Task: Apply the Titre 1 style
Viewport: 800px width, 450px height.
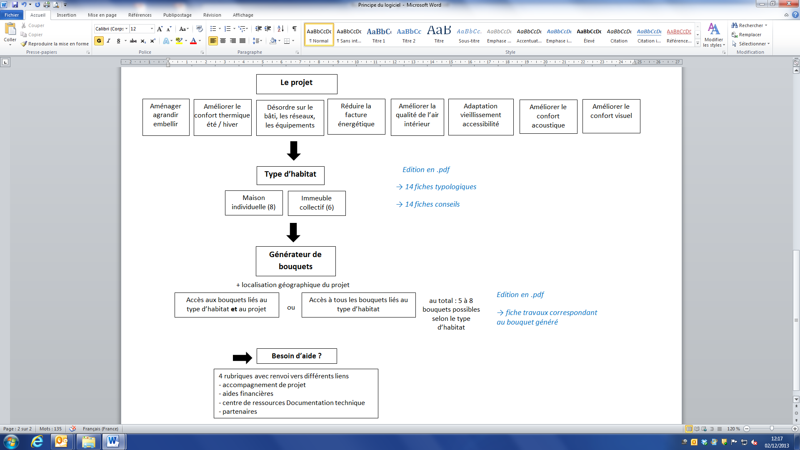Action: click(x=379, y=35)
